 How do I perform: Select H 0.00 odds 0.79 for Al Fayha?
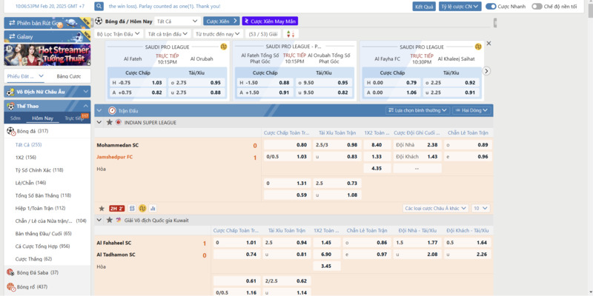(x=391, y=83)
